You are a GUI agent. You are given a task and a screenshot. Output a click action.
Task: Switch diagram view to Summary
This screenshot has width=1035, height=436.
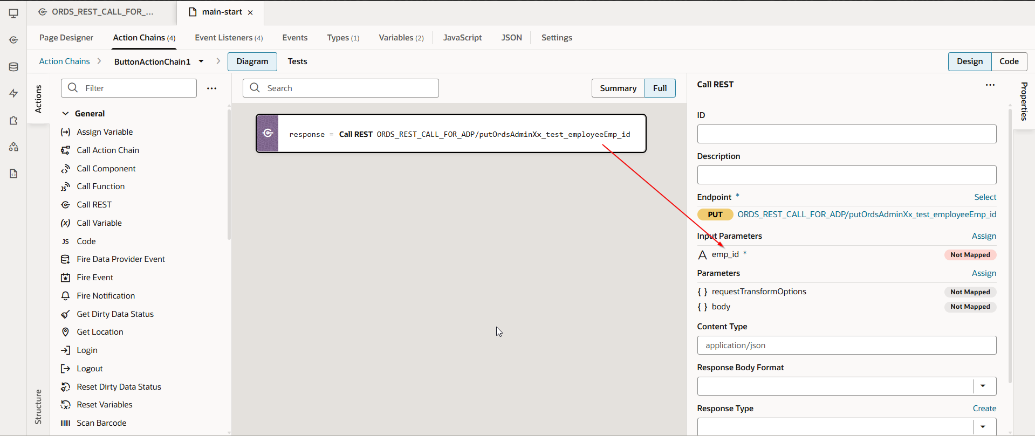click(618, 88)
